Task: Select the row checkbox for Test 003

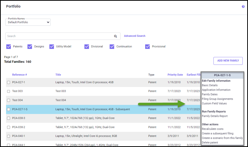Action: click(x=9, y=91)
